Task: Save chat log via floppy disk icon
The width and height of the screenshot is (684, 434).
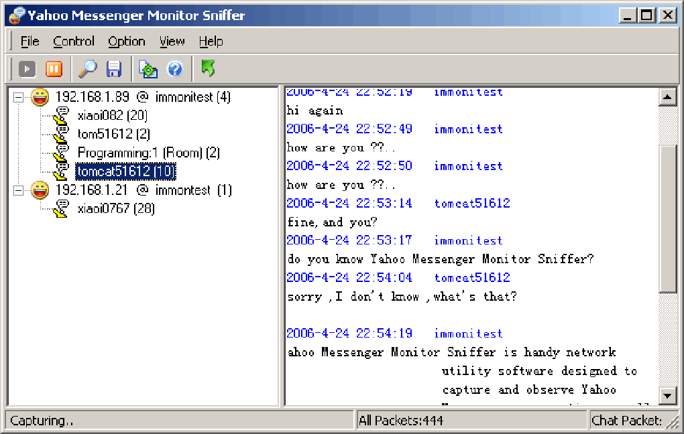Action: [114, 69]
